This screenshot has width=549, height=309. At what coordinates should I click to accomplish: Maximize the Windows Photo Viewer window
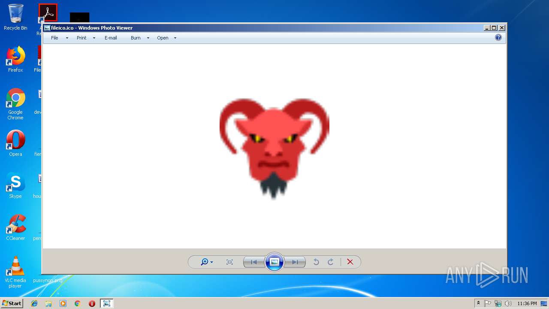pos(494,28)
